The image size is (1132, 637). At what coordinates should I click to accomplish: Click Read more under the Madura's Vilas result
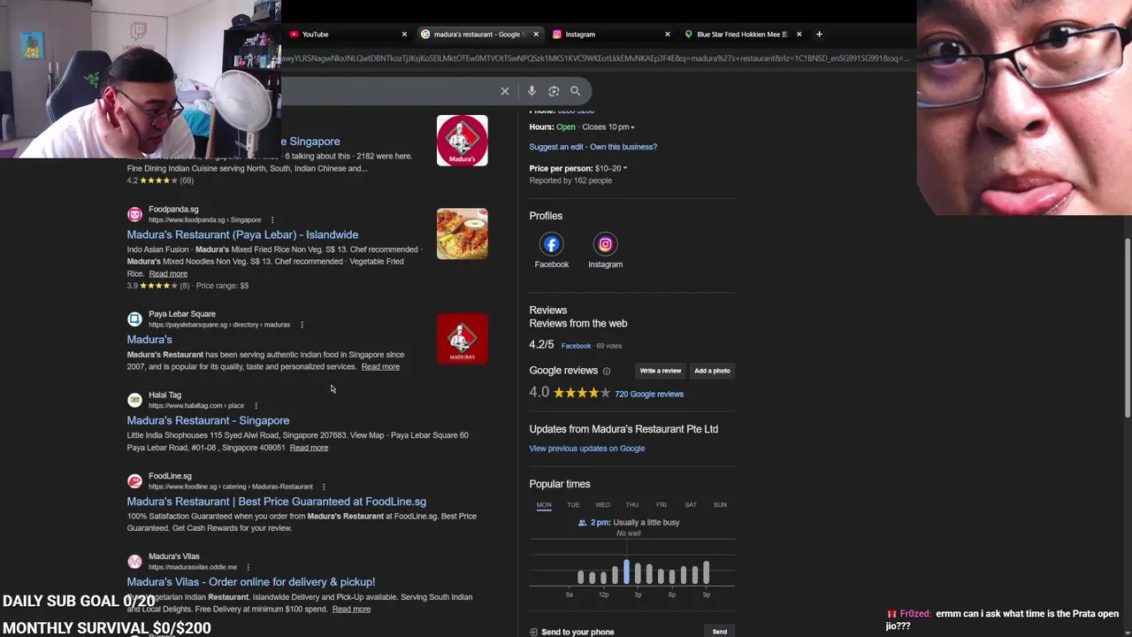pos(351,610)
